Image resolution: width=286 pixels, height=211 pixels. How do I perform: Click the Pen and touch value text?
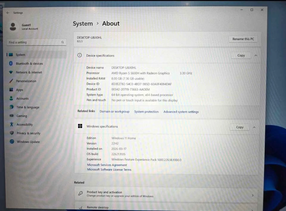[x=144, y=100]
